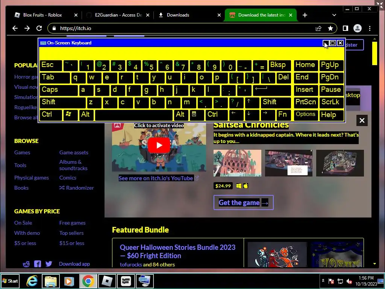Click Bksp key on On-Screen Keyboard
The image size is (385, 289).
[280, 65]
